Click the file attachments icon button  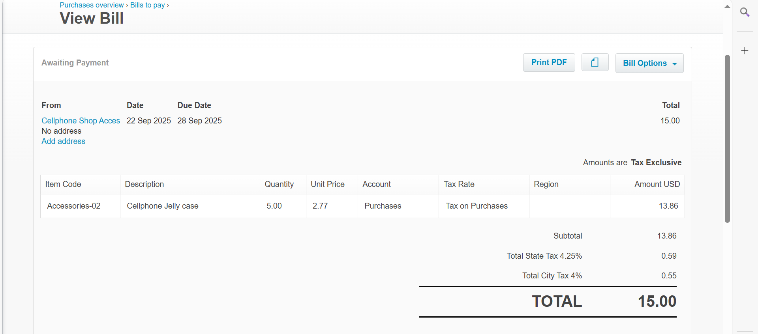[595, 62]
